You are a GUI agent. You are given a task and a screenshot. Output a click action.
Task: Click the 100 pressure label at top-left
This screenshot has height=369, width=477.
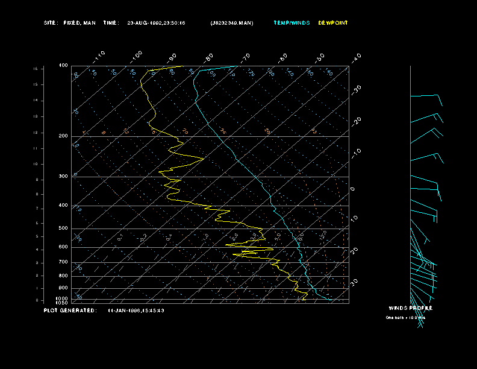pos(63,65)
